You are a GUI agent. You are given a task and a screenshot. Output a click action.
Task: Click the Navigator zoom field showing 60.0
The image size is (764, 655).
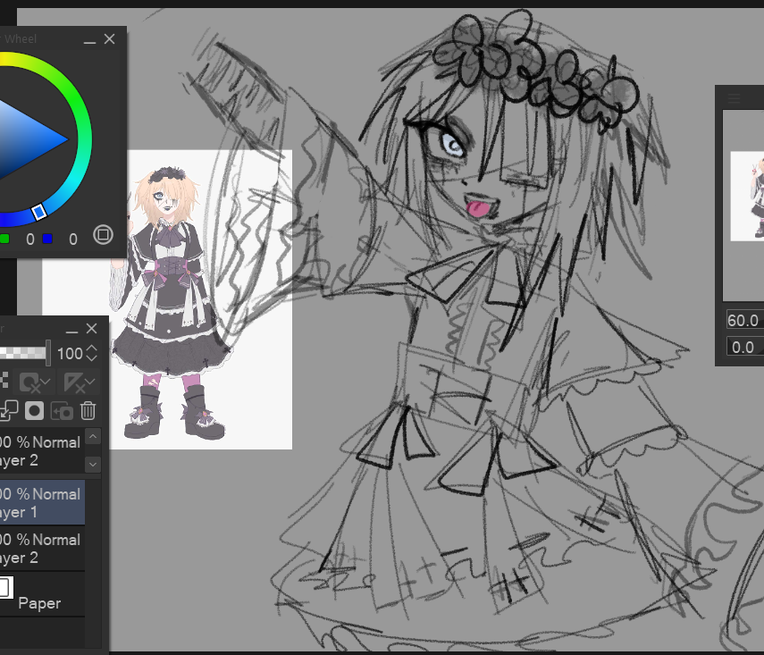743,321
